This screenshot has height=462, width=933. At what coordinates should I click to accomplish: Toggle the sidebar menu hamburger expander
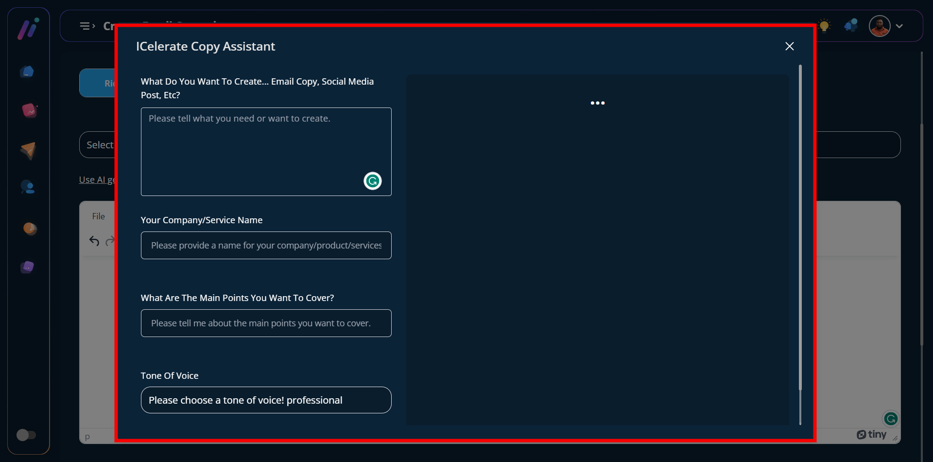tap(87, 26)
